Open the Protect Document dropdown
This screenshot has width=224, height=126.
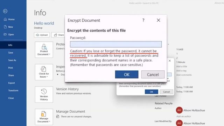44,50
